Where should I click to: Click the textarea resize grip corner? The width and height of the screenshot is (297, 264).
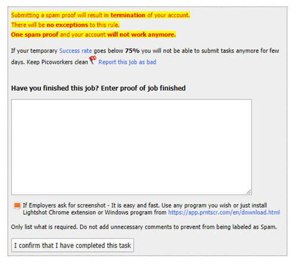(x=249, y=192)
